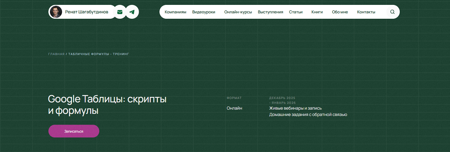Click the search magnifier icon
The width and height of the screenshot is (450, 152).
(392, 12)
